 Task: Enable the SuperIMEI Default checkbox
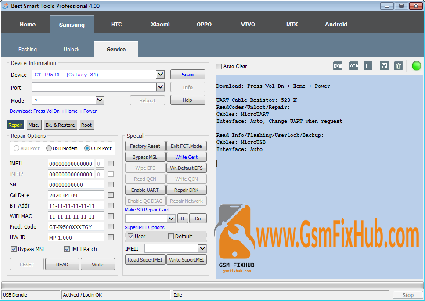171,236
